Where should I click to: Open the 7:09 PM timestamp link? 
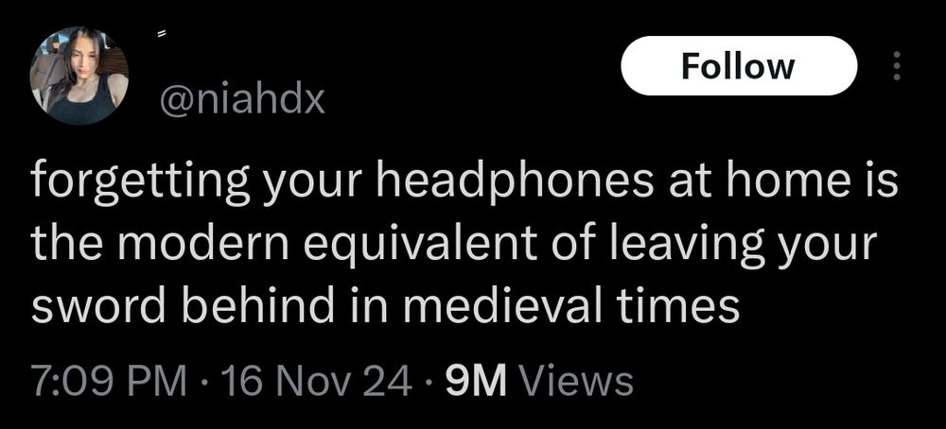107,380
